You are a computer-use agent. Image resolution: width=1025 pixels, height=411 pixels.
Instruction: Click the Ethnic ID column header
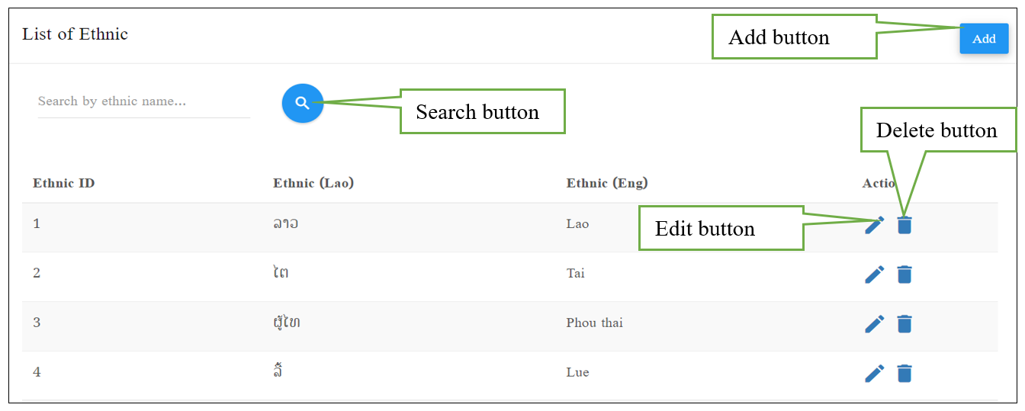(64, 183)
